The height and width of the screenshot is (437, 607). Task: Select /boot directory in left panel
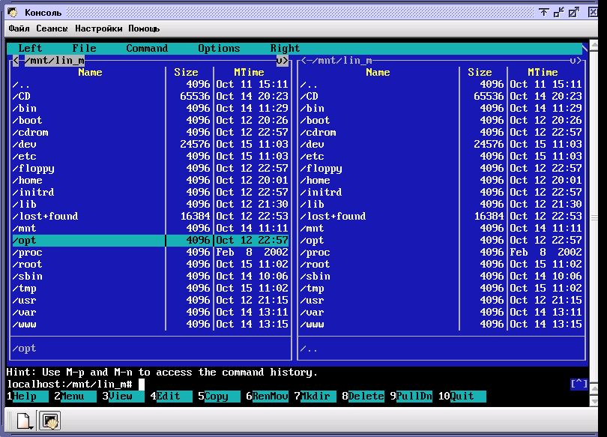(150, 121)
